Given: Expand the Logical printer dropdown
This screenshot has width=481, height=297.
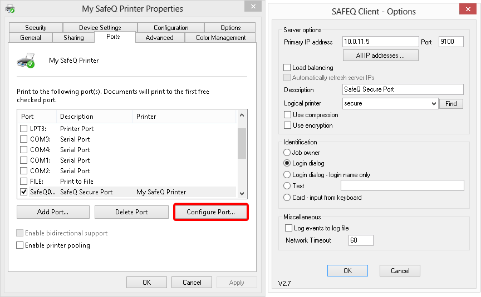Looking at the screenshot, I should (434, 104).
